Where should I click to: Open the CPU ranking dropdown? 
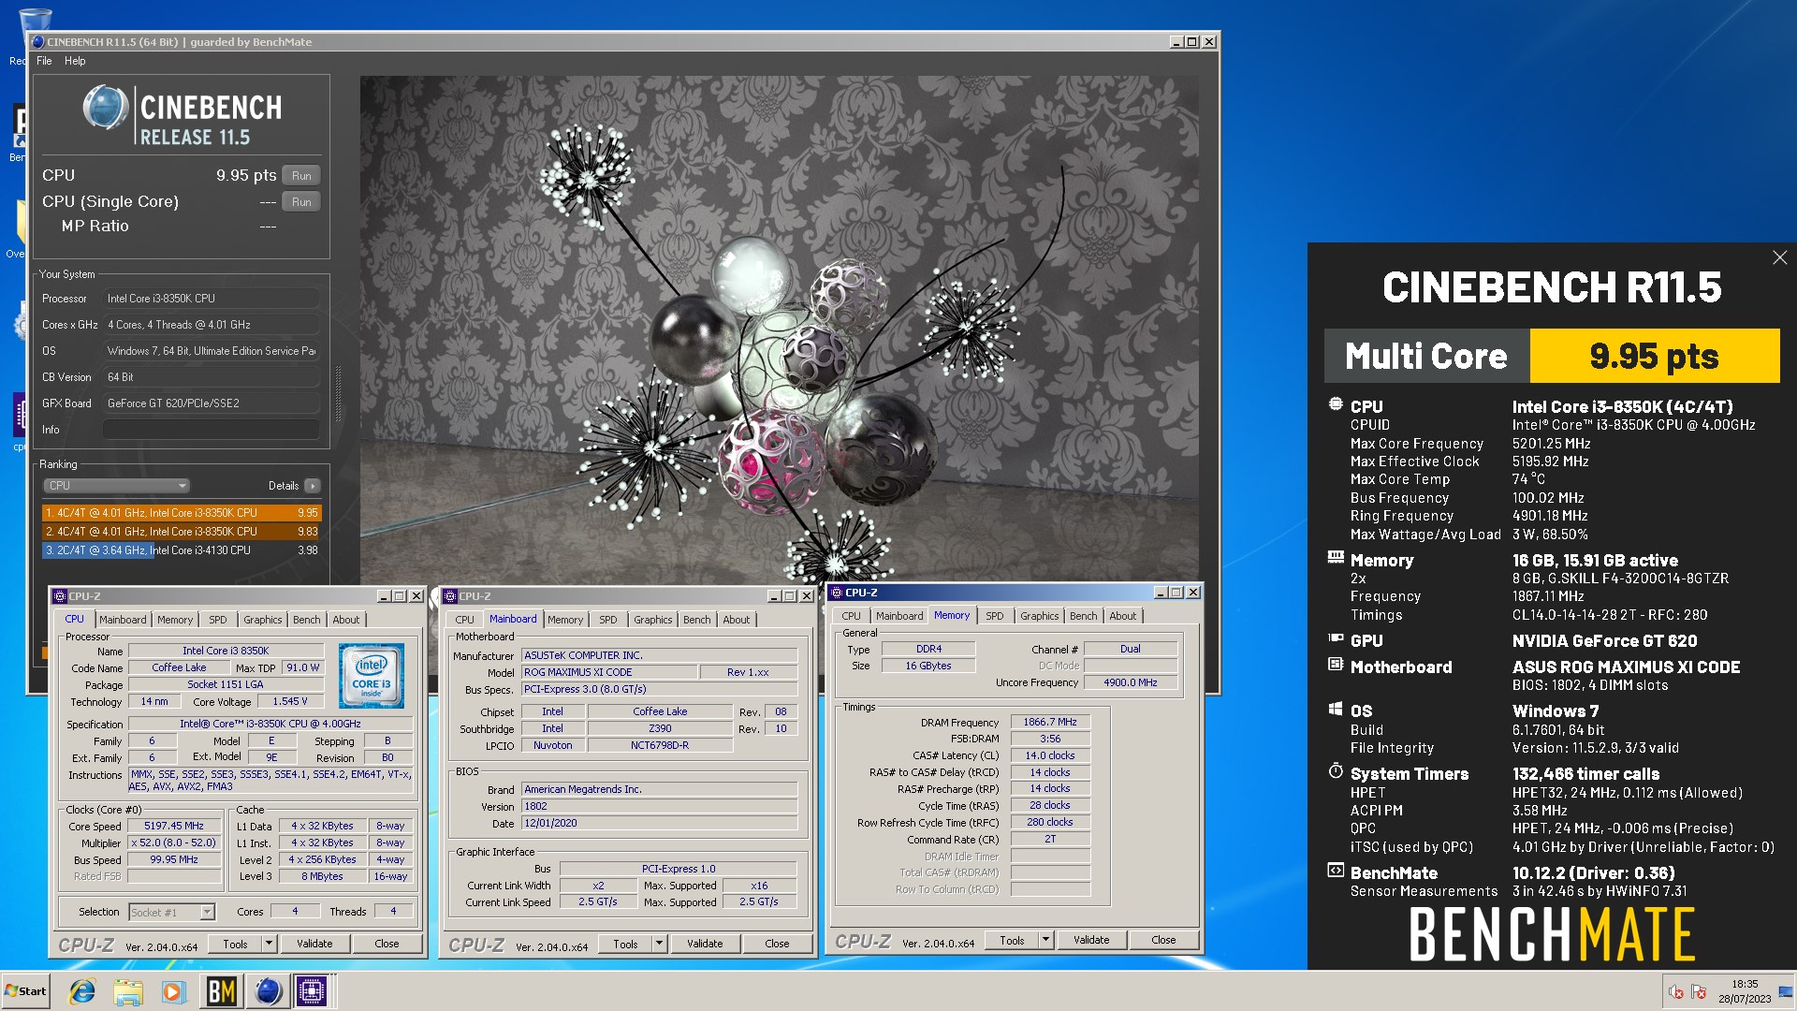pos(116,486)
